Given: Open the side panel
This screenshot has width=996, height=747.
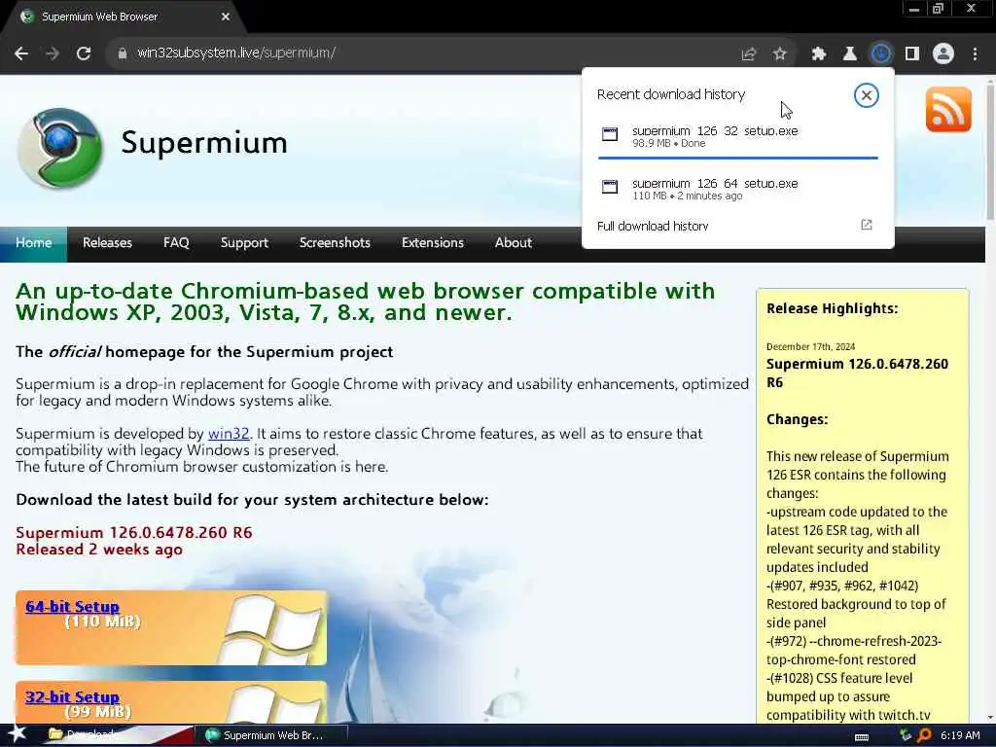Looking at the screenshot, I should (x=912, y=54).
